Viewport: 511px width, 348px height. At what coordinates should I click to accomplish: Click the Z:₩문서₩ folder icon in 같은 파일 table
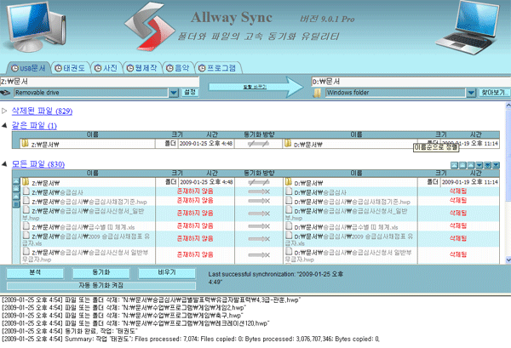(25, 143)
